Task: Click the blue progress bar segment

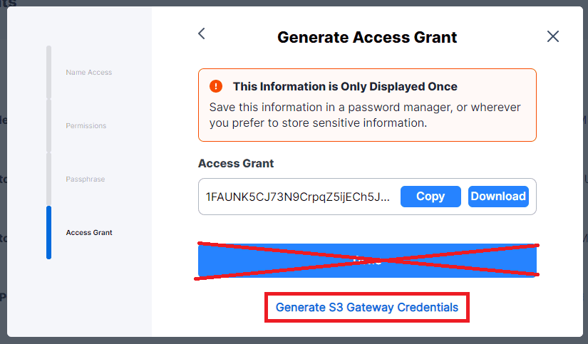Action: point(48,232)
